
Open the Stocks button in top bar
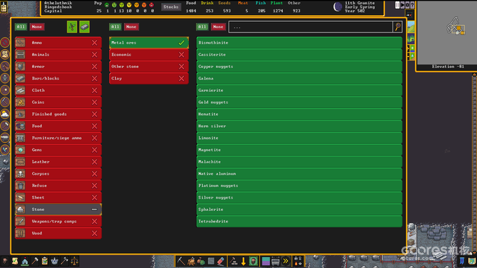(171, 7)
